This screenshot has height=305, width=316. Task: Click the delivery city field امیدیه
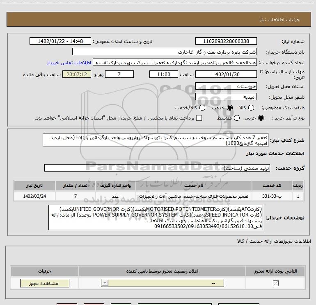click(226, 97)
